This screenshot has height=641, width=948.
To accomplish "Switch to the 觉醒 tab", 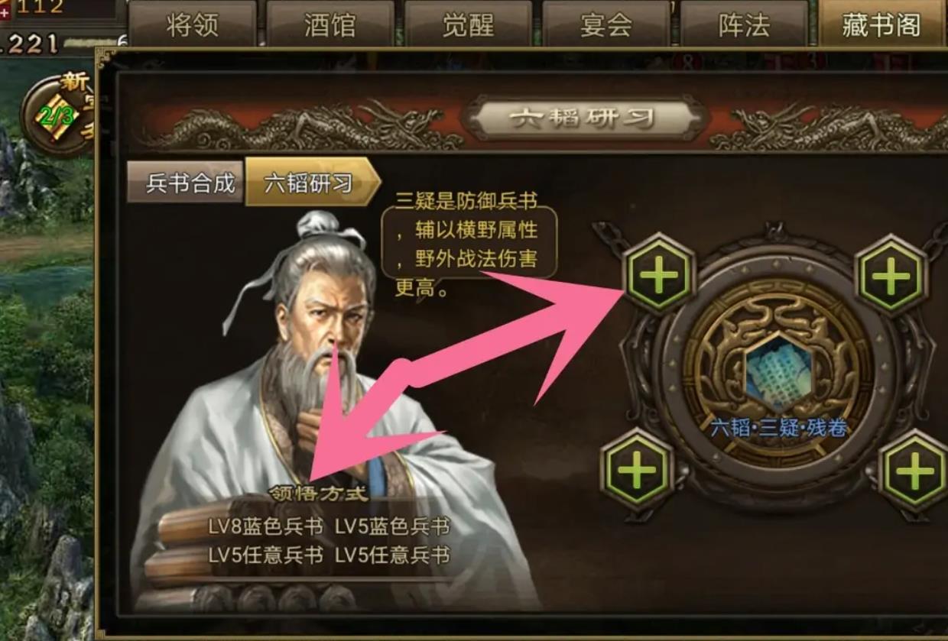I will [x=468, y=24].
